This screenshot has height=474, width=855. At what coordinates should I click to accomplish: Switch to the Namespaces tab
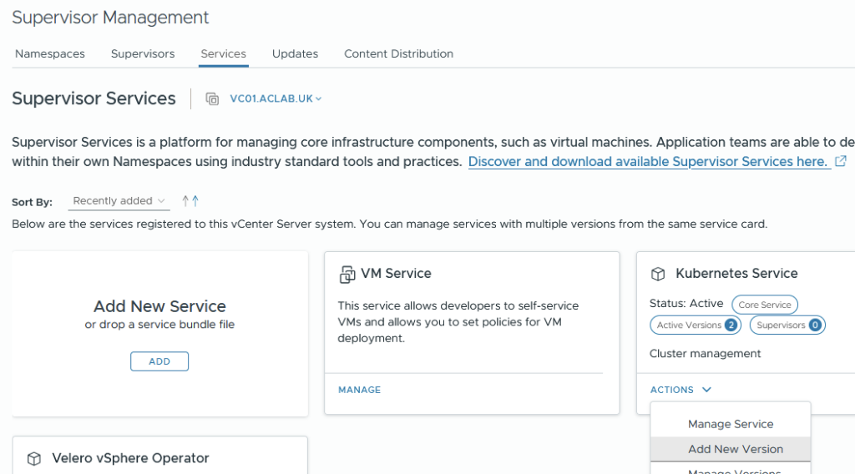[x=50, y=53]
